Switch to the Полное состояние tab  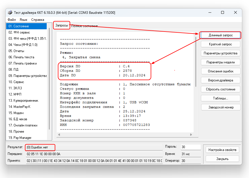[x=84, y=26]
